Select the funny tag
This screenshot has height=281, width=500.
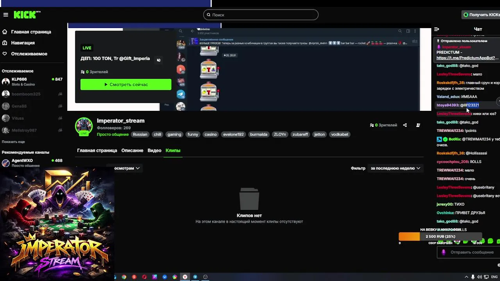pos(193,134)
